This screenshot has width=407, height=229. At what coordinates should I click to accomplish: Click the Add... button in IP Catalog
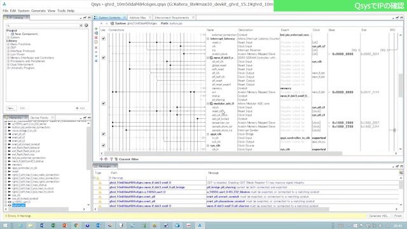pos(81,108)
